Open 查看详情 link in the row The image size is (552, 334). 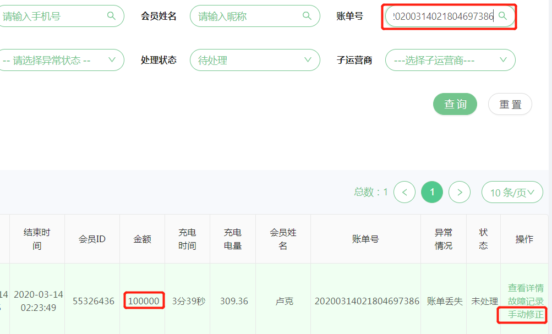click(526, 288)
